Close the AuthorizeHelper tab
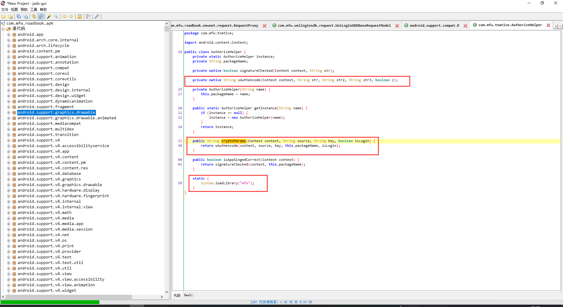The height and width of the screenshot is (307, 563). tap(548, 25)
